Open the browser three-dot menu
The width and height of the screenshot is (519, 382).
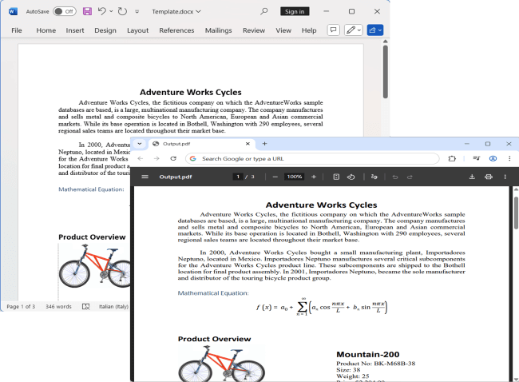point(509,159)
